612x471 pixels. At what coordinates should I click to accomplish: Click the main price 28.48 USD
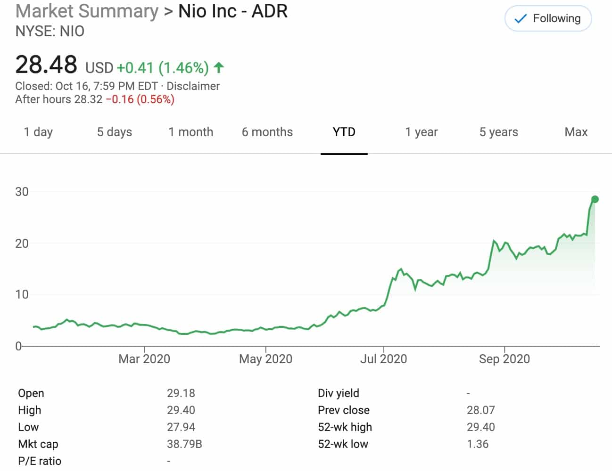(47, 65)
